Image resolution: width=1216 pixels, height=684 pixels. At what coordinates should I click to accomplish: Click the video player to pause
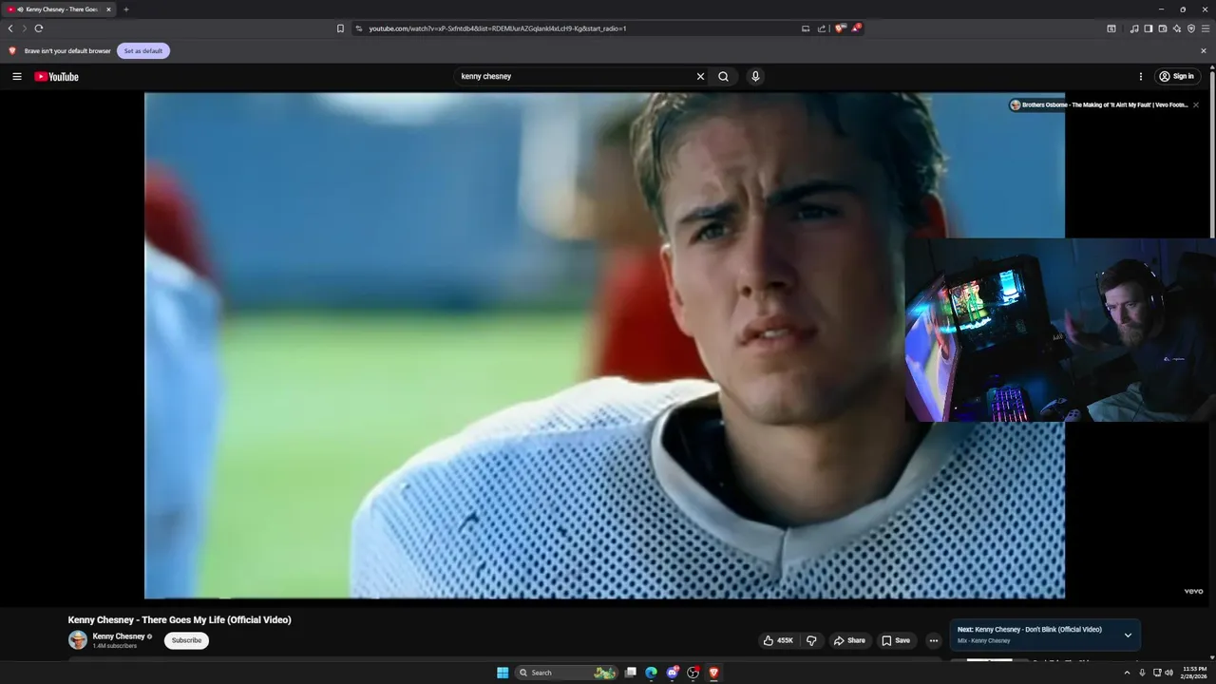(604, 346)
